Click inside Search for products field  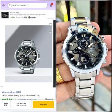[x=28, y=5]
